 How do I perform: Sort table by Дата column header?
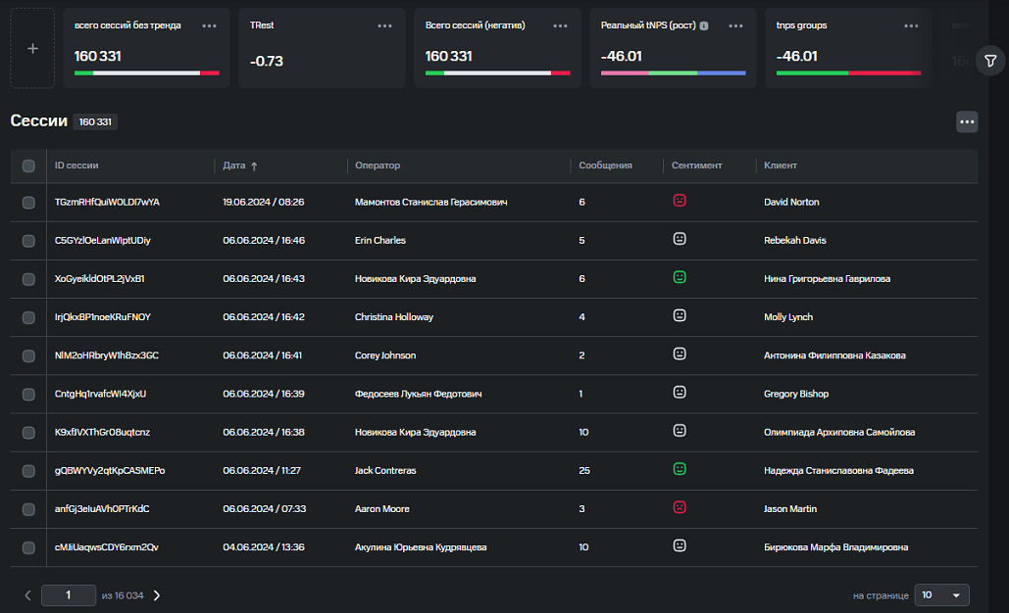[x=234, y=165]
